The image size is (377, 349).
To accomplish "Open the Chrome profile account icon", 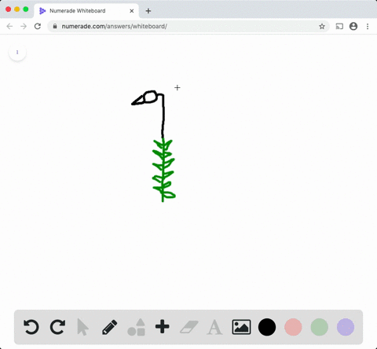I will [x=353, y=26].
